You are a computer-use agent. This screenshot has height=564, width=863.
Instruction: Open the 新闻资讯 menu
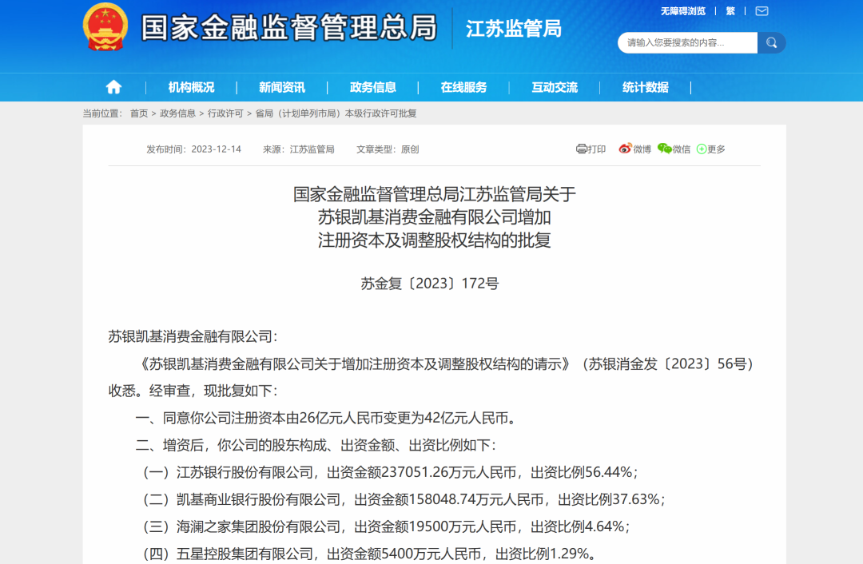(282, 87)
